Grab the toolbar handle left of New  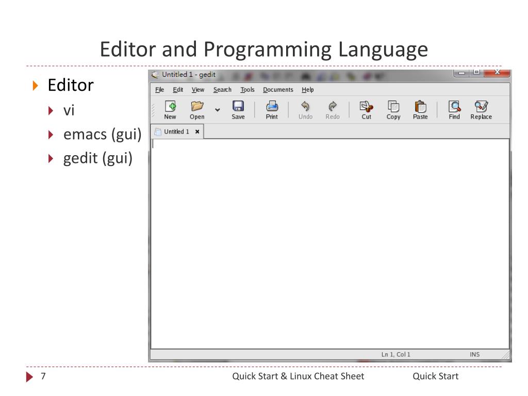click(153, 110)
